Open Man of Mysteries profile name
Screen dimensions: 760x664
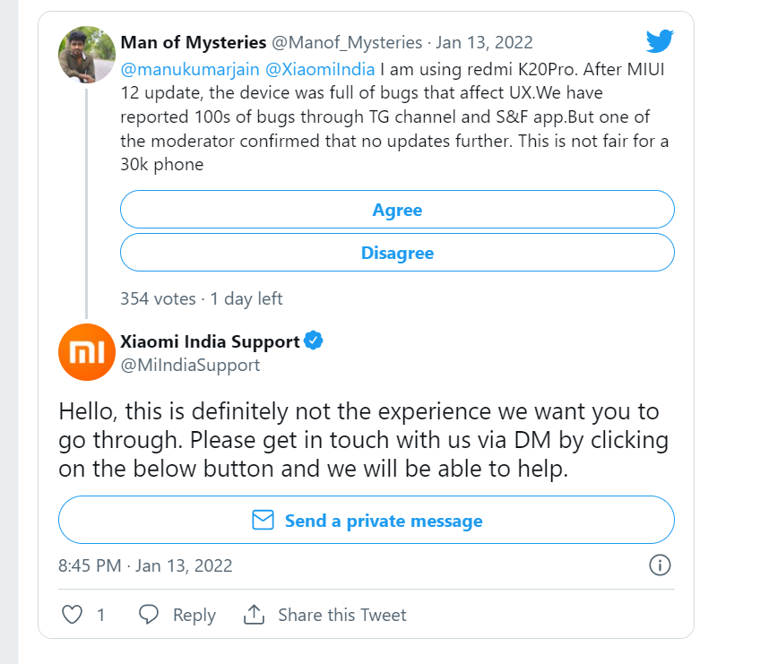(x=193, y=42)
